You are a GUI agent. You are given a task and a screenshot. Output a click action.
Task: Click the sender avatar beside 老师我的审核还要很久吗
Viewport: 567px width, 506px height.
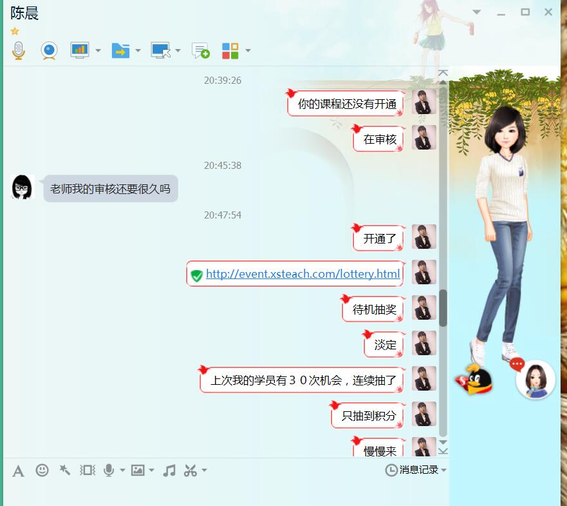pos(23,187)
